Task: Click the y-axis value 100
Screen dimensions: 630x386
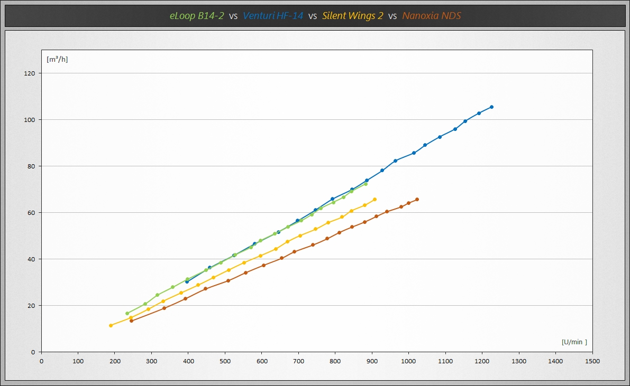Action: click(29, 120)
